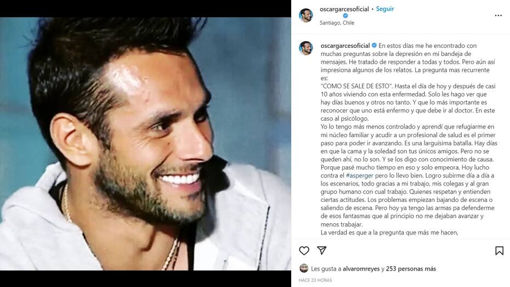Follow the account via Seguir
Screen dimensions: 510x287
tap(385, 9)
